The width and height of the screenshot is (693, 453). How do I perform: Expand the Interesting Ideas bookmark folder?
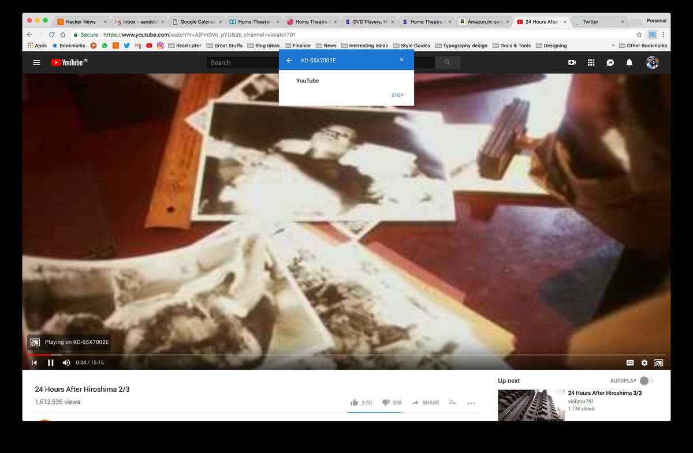(365, 46)
